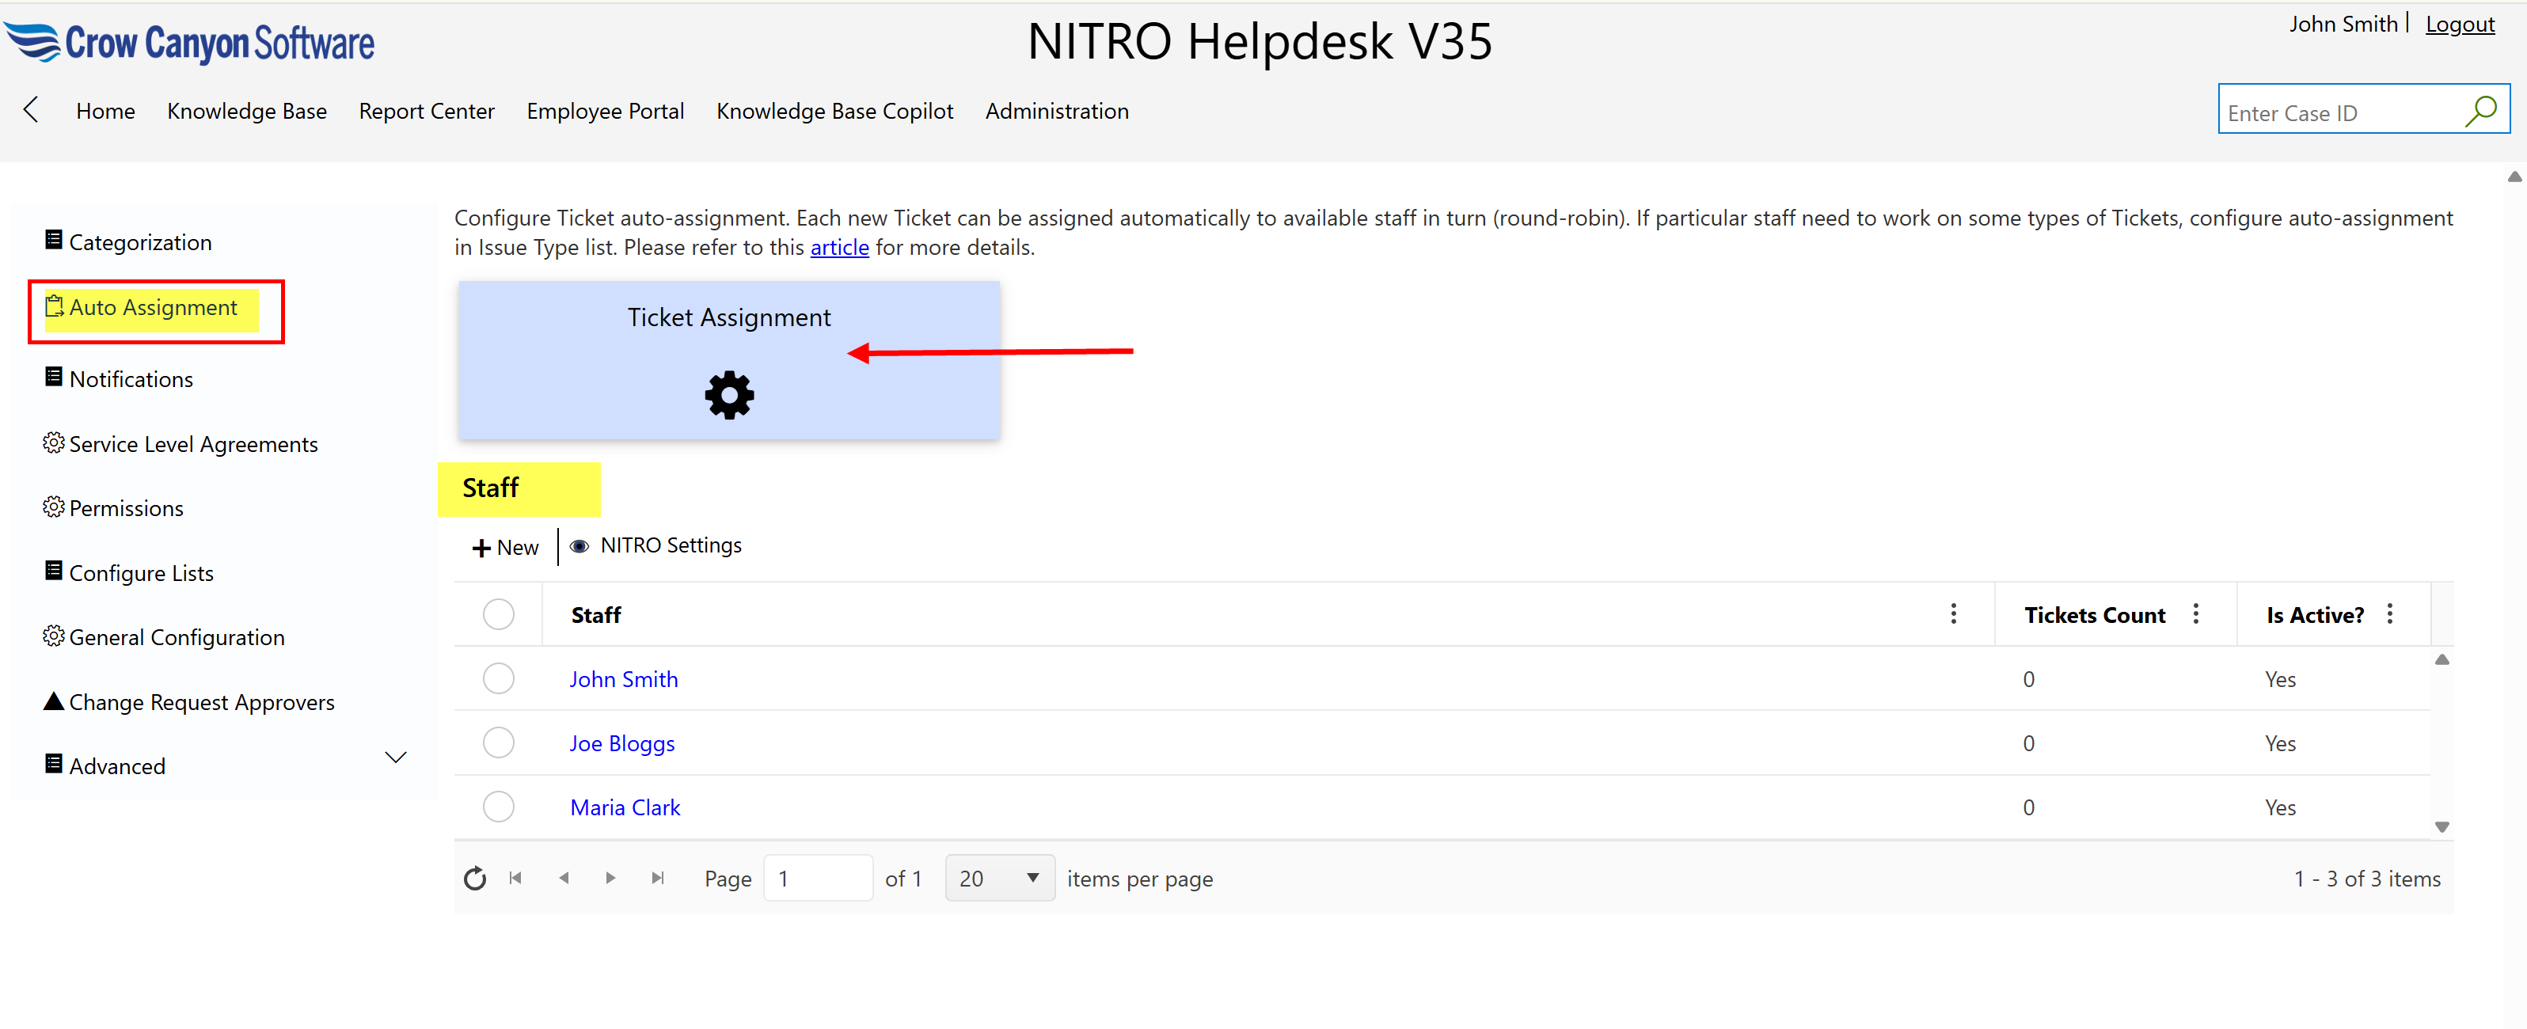Go to last page of grid
This screenshot has width=2527, height=1029.
point(657,878)
